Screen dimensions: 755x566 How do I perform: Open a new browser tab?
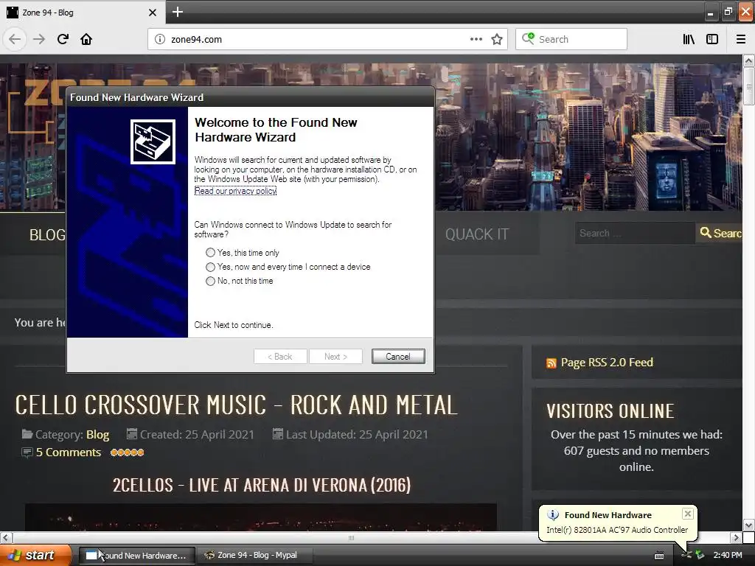pyautogui.click(x=178, y=12)
